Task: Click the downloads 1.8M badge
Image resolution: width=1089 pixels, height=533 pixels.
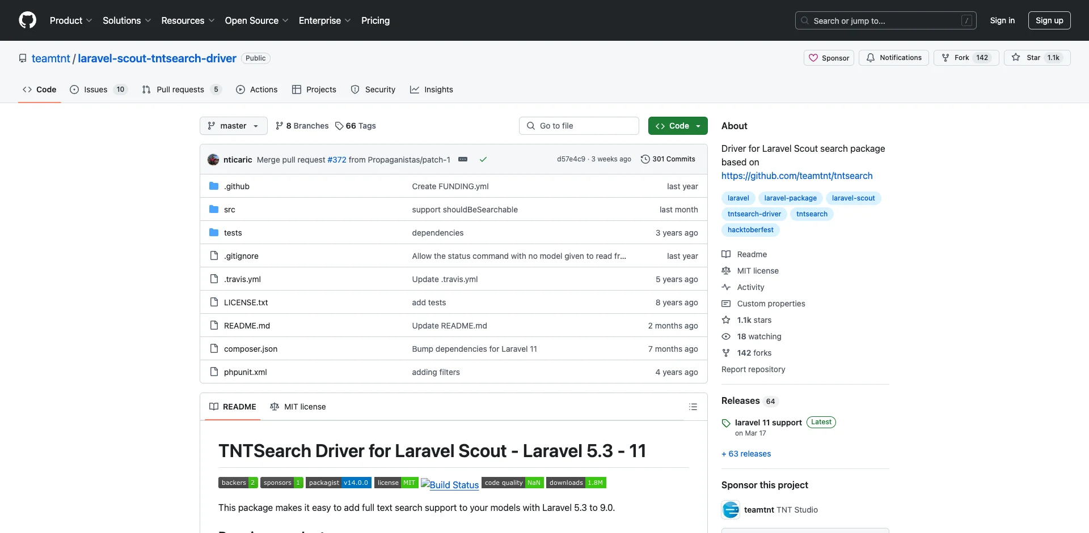Action: pyautogui.click(x=576, y=483)
